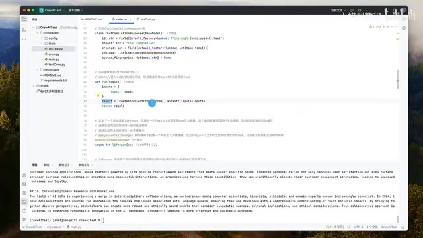Screen dimensions: 423x238
Task: Switch to the apiTest.py editor tab
Action: pos(146,19)
